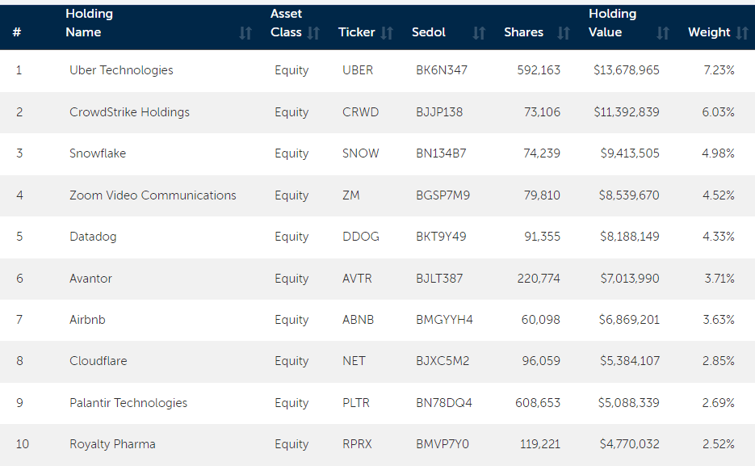The image size is (755, 466).
Task: Click the # column header
Action: pos(17,33)
